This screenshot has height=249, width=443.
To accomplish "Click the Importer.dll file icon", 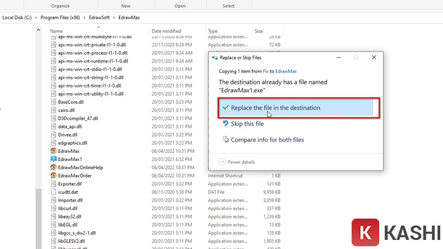I will click(53, 200).
